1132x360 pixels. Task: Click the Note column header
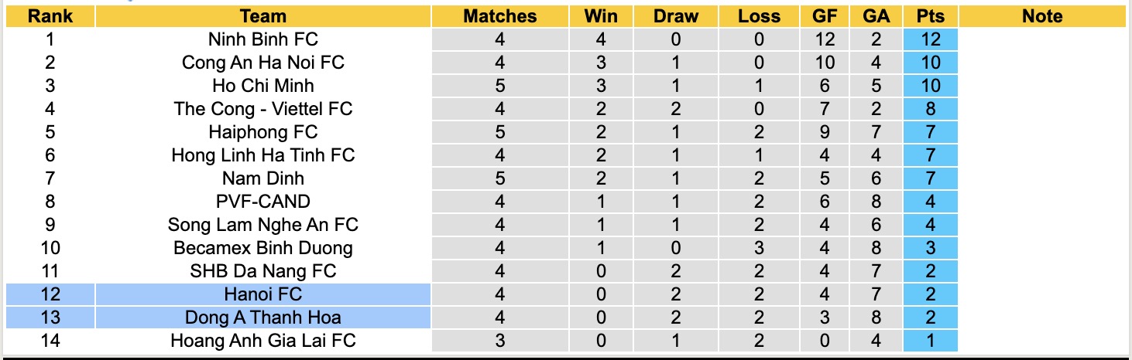(1042, 16)
